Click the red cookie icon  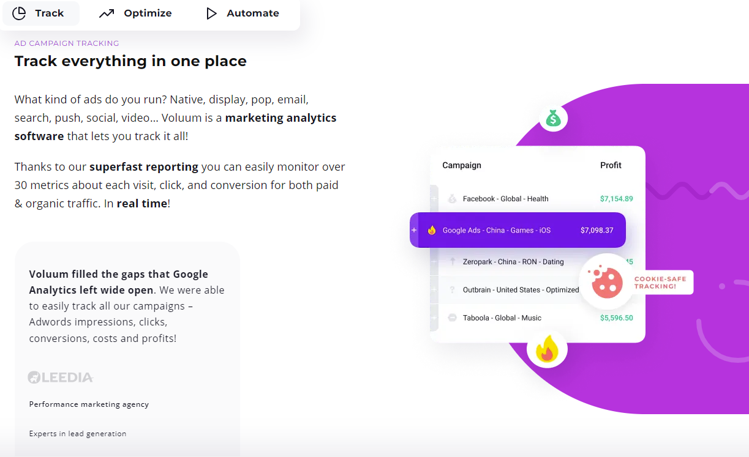pyautogui.click(x=607, y=282)
